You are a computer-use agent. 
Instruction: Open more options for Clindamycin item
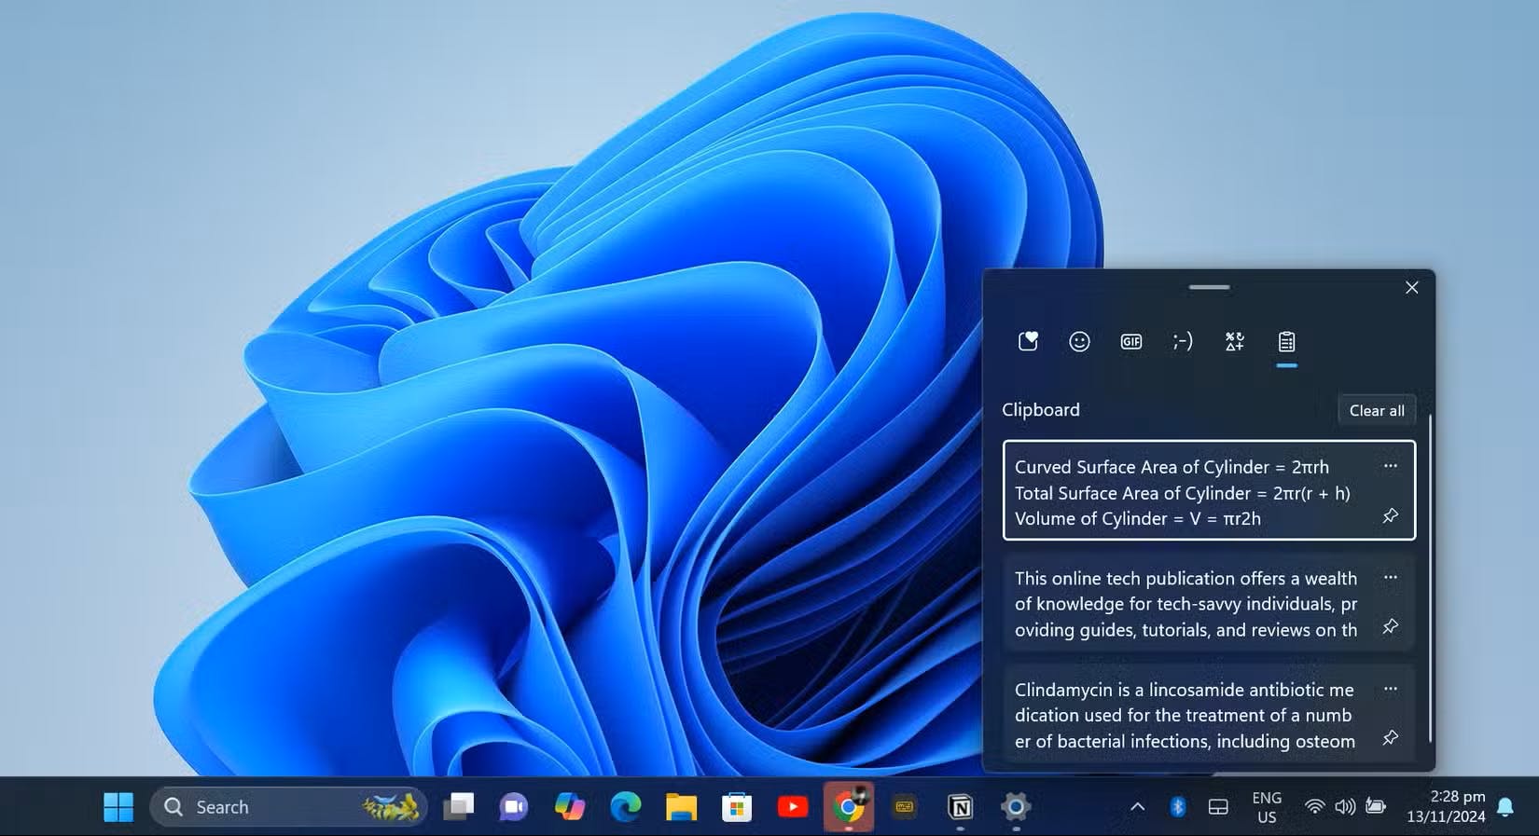coord(1390,689)
